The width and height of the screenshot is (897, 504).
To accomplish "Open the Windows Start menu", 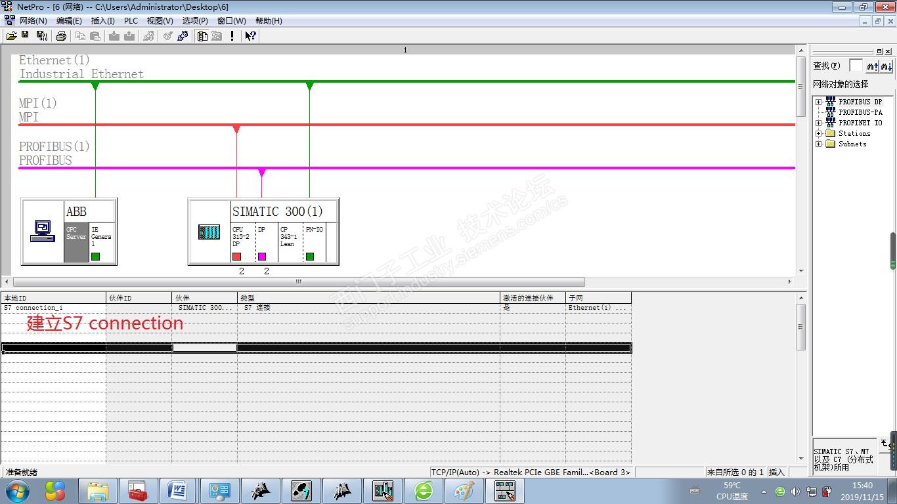I will 18,491.
